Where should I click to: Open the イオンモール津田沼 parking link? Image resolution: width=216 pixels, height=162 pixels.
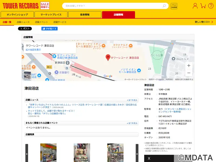click(x=175, y=110)
